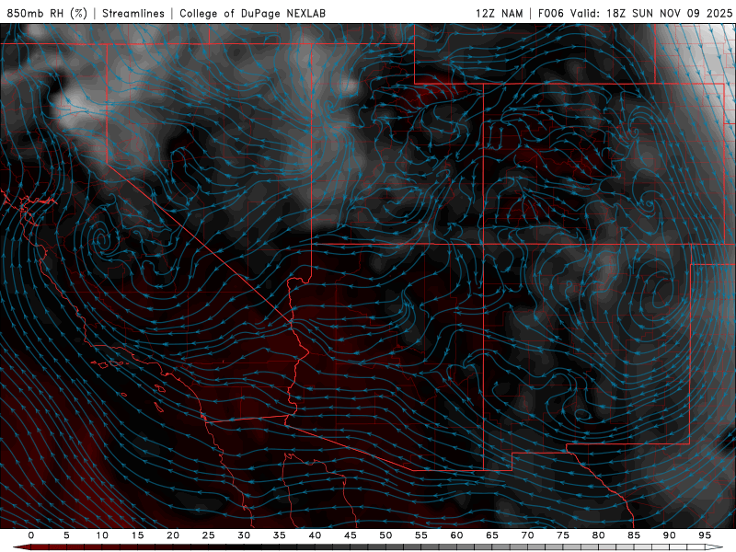Click the "35" label on the color scale
Screen dimensions: 736x552
tap(280, 535)
